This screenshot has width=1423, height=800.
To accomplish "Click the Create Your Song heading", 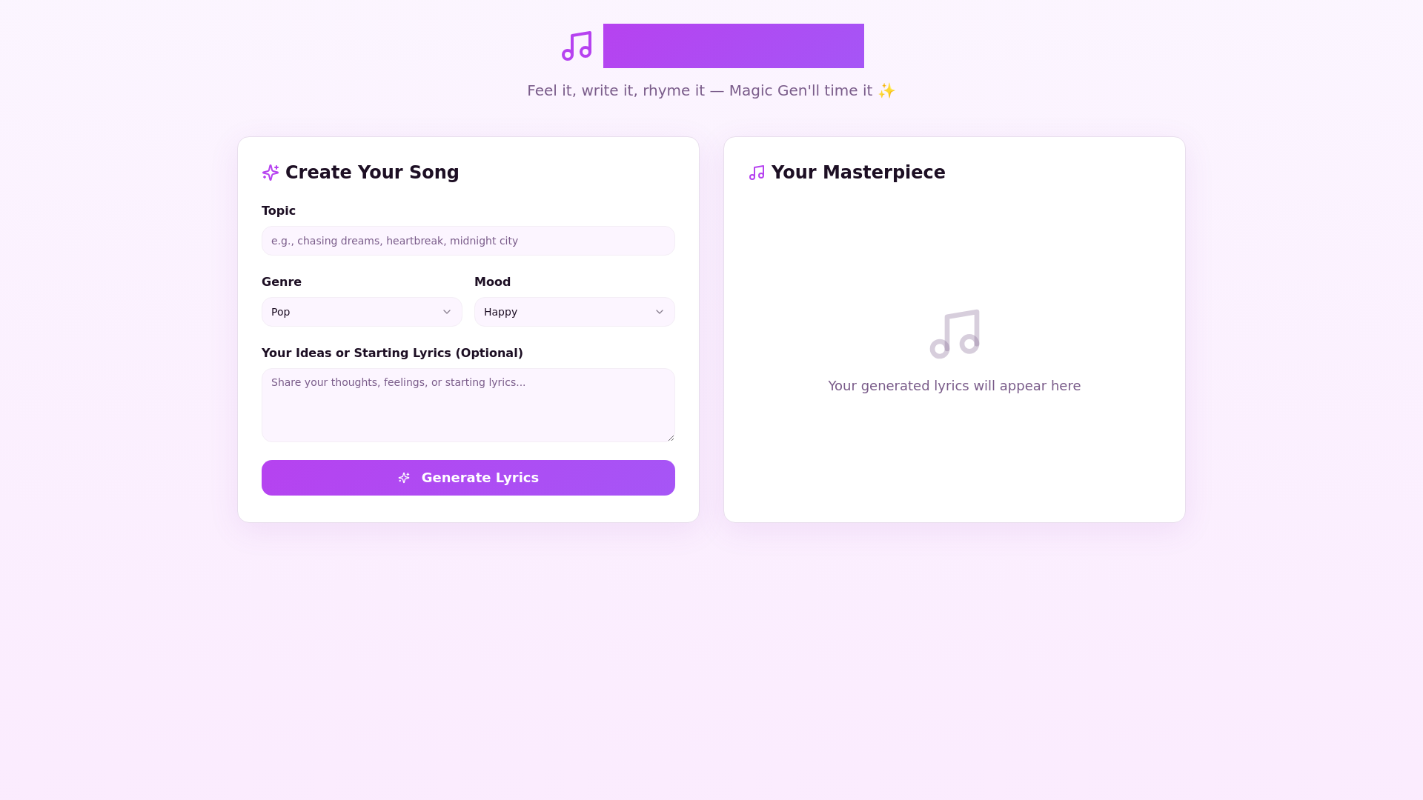I will click(x=371, y=172).
